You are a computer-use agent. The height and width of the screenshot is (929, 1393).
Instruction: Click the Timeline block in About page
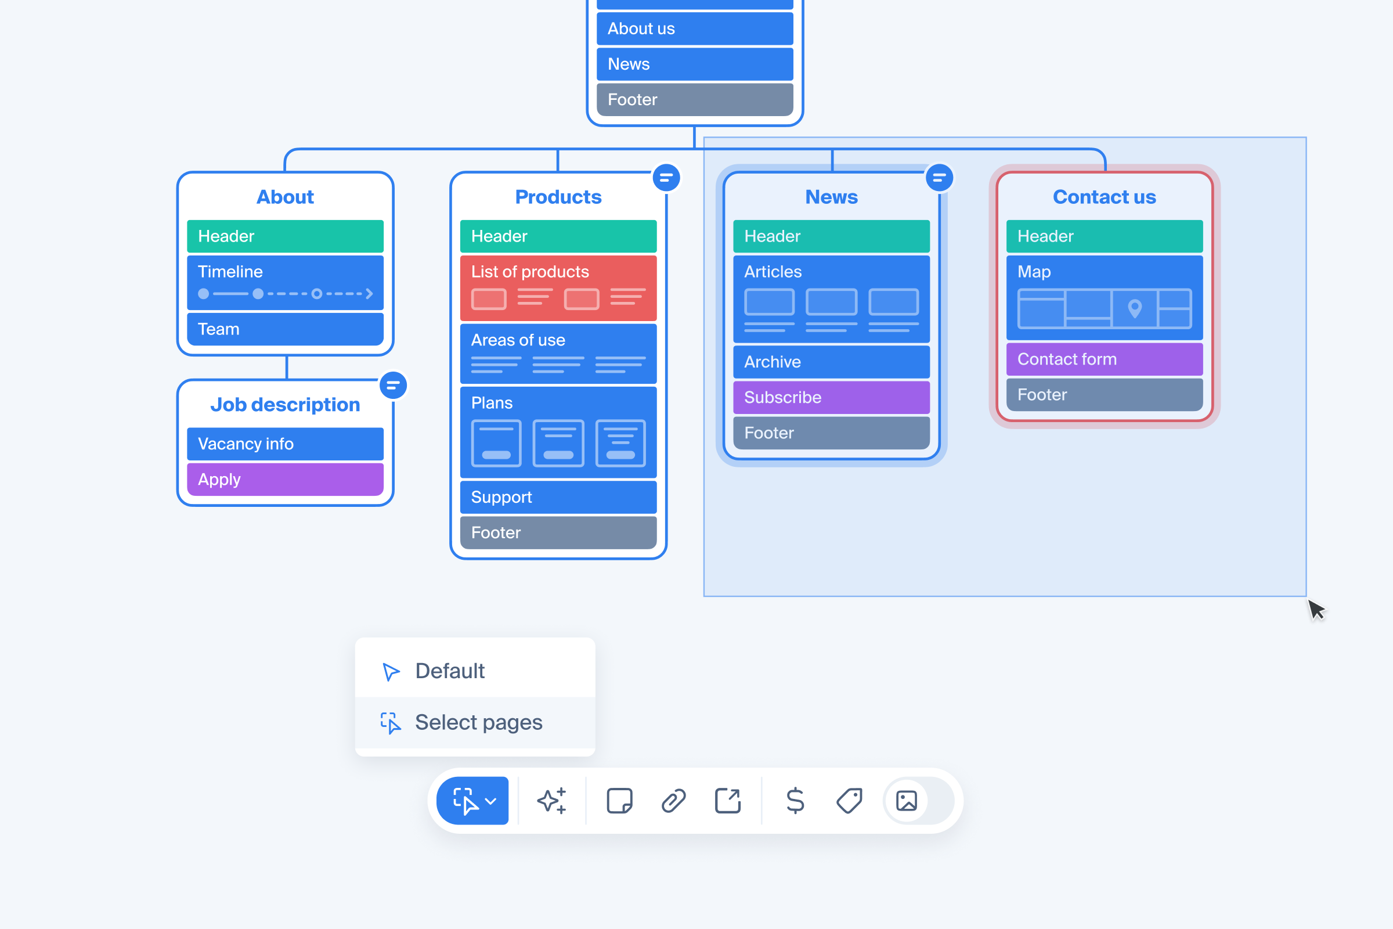285,283
